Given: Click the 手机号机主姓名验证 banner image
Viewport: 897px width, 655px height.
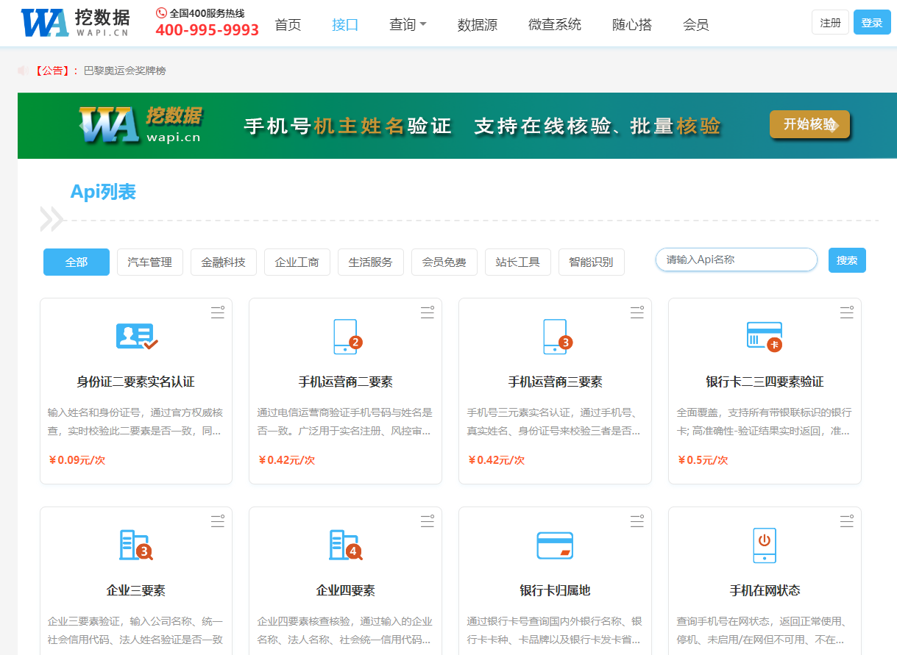Looking at the screenshot, I should pos(457,126).
